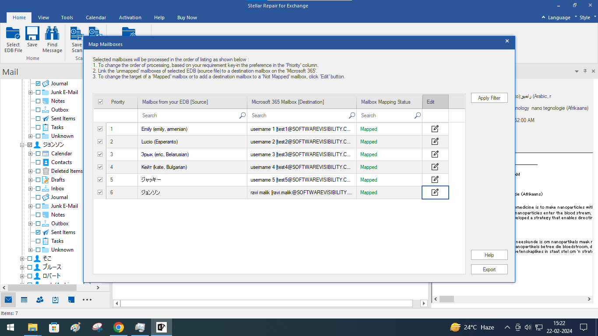The image size is (598, 336).
Task: Click the Mailbox Mapping Status search field
Action: (x=389, y=115)
